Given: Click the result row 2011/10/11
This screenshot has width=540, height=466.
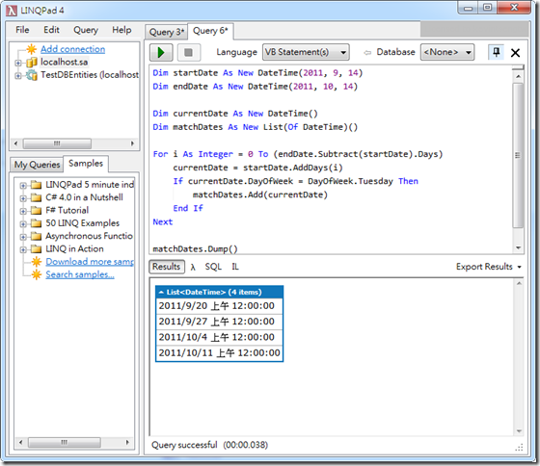Looking at the screenshot, I should (x=220, y=352).
